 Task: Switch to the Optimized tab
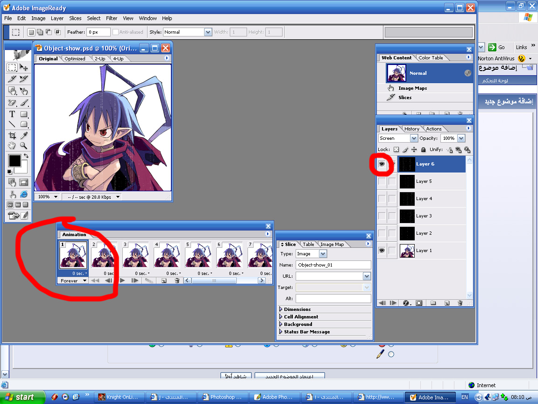(75, 59)
